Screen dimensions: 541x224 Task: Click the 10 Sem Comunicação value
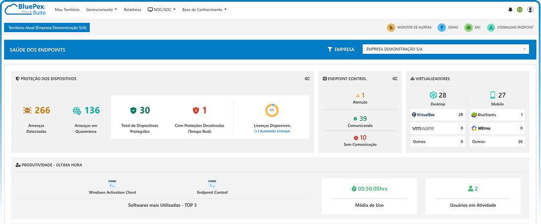coord(363,137)
